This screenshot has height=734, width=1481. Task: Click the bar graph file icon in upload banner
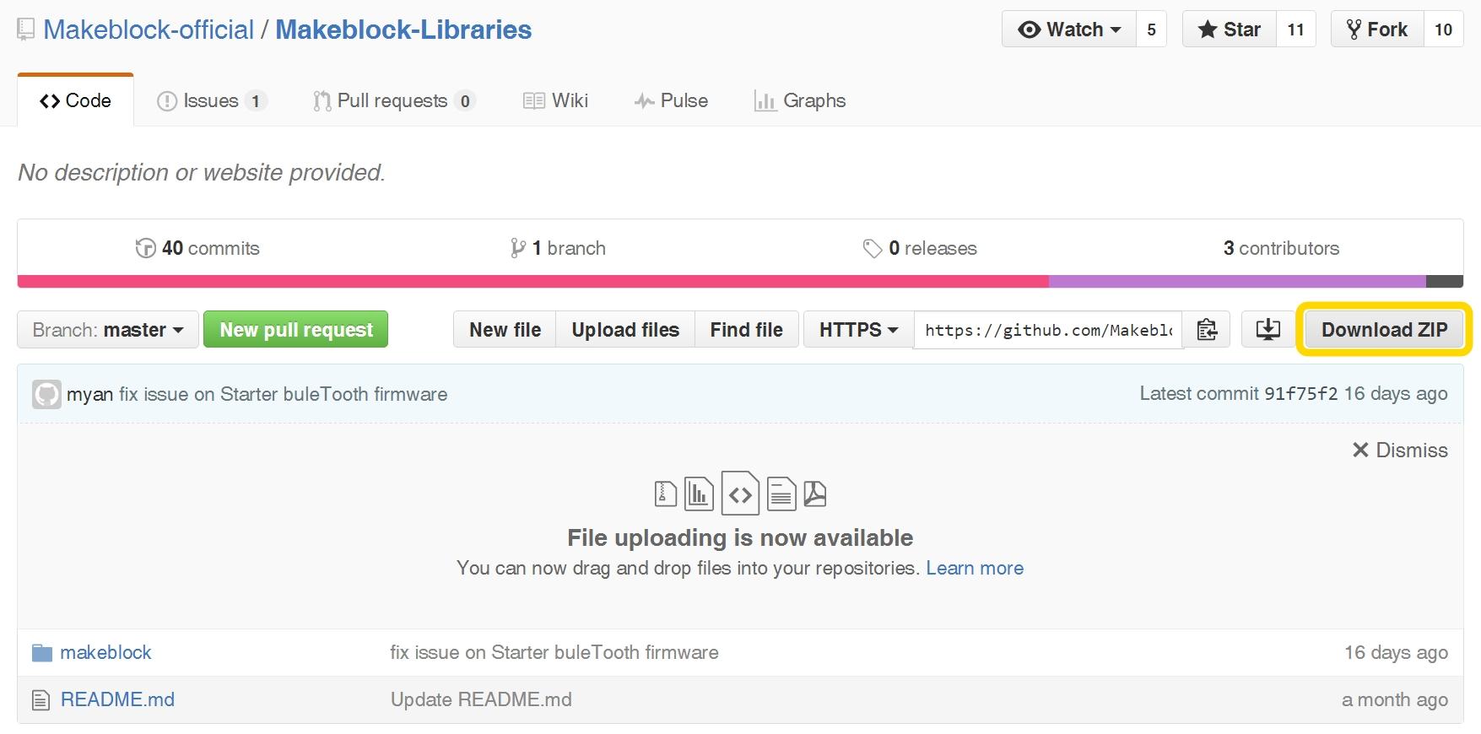click(x=699, y=494)
